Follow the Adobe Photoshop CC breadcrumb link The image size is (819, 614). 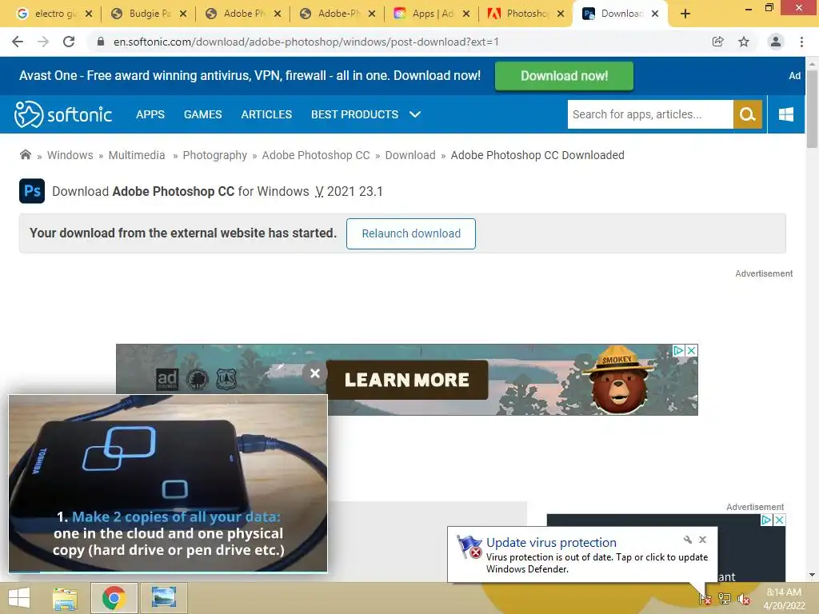(316, 155)
